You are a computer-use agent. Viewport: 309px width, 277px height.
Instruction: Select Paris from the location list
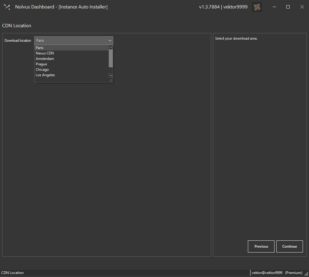click(72, 48)
